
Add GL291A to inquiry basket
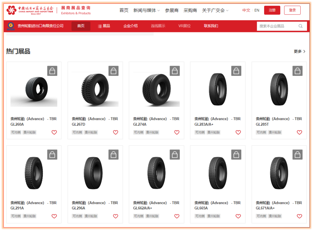(52, 155)
